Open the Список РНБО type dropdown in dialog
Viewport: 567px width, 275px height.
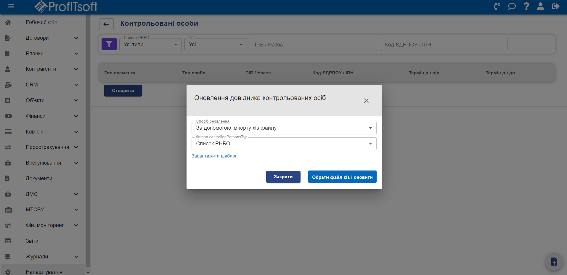pyautogui.click(x=284, y=144)
